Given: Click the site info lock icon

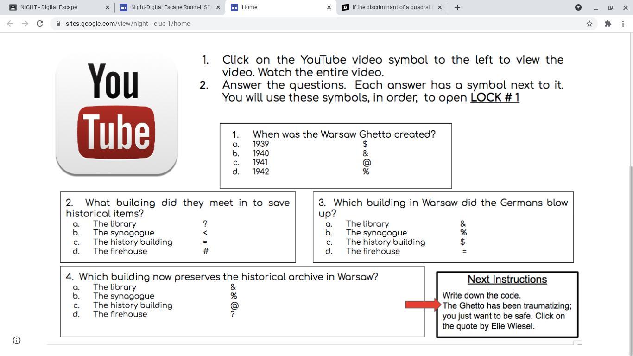Looking at the screenshot, I should (x=58, y=24).
